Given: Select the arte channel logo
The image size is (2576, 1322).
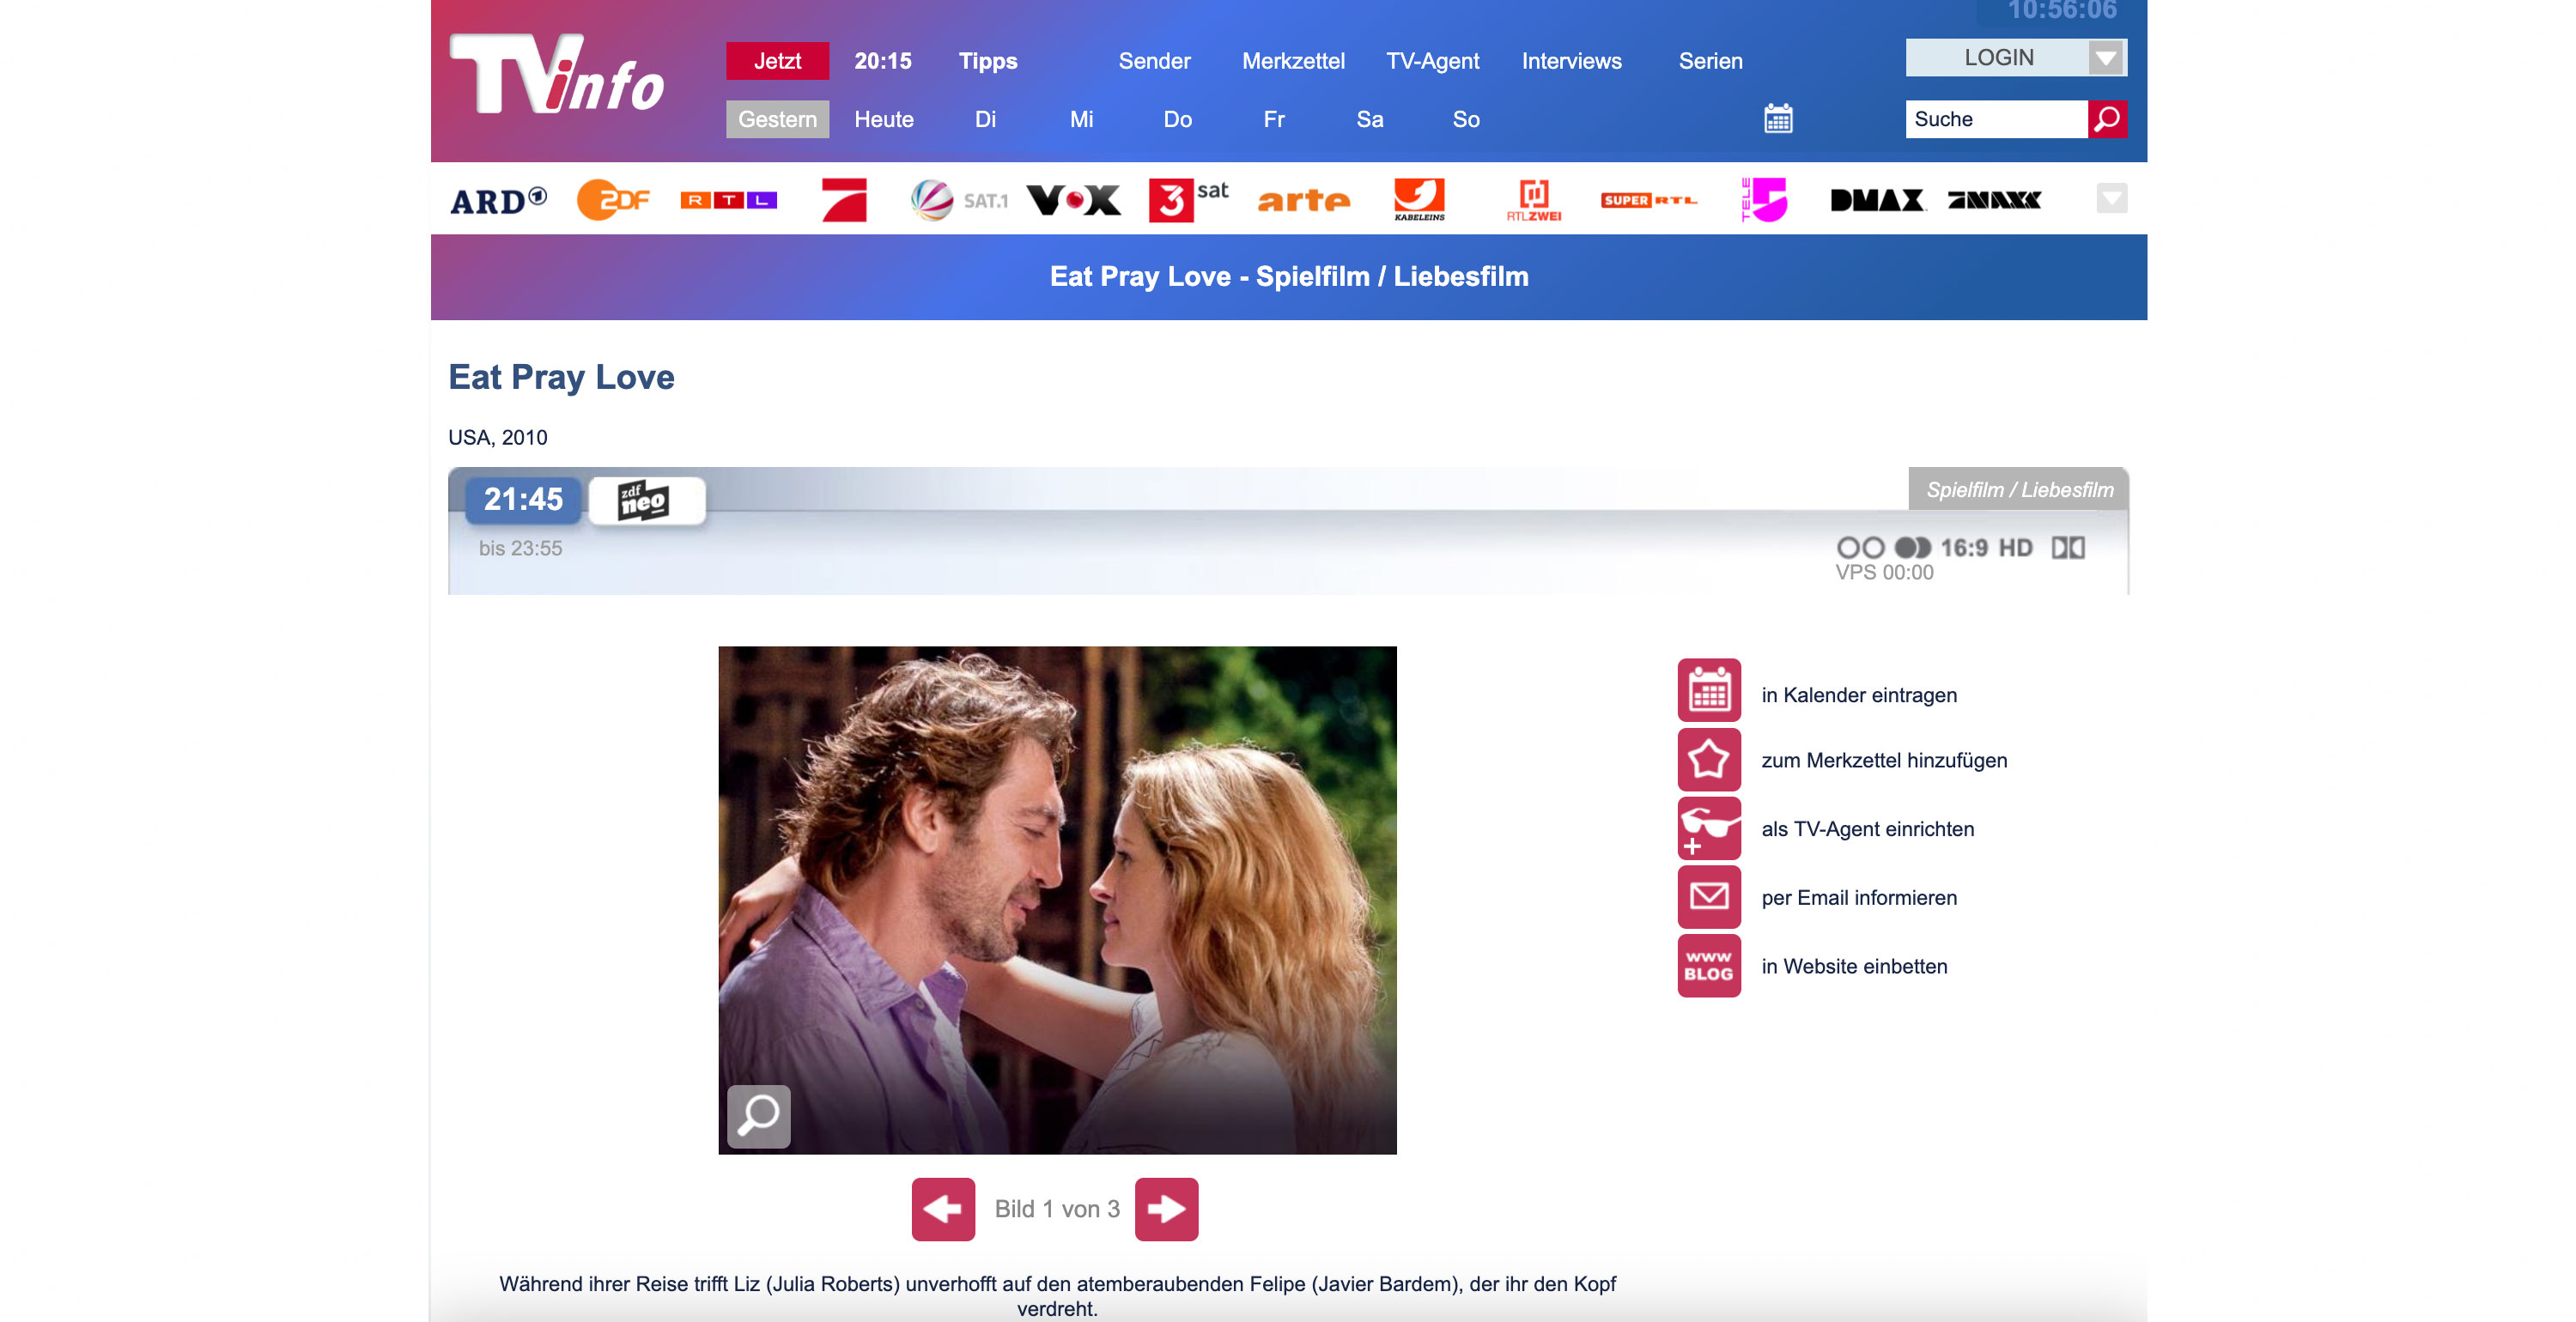Looking at the screenshot, I should pyautogui.click(x=1303, y=200).
